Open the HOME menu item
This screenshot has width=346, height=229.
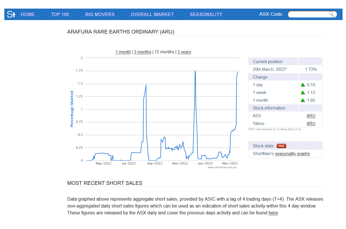click(28, 14)
